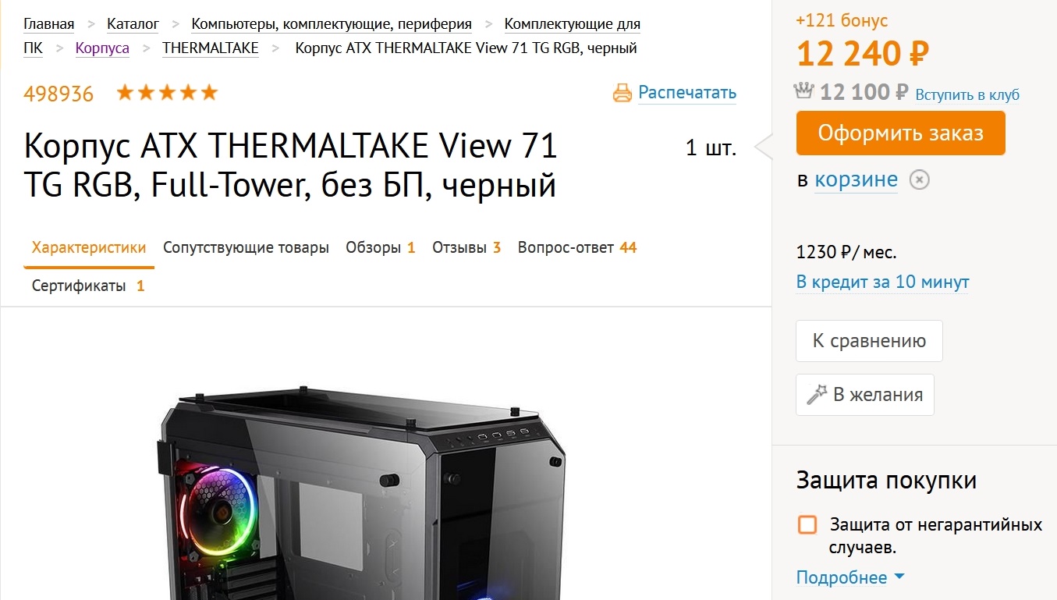Click the Оформить заказ button
Image resolution: width=1057 pixels, height=600 pixels.
[900, 133]
